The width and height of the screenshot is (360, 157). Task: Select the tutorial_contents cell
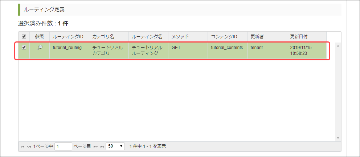(x=228, y=51)
